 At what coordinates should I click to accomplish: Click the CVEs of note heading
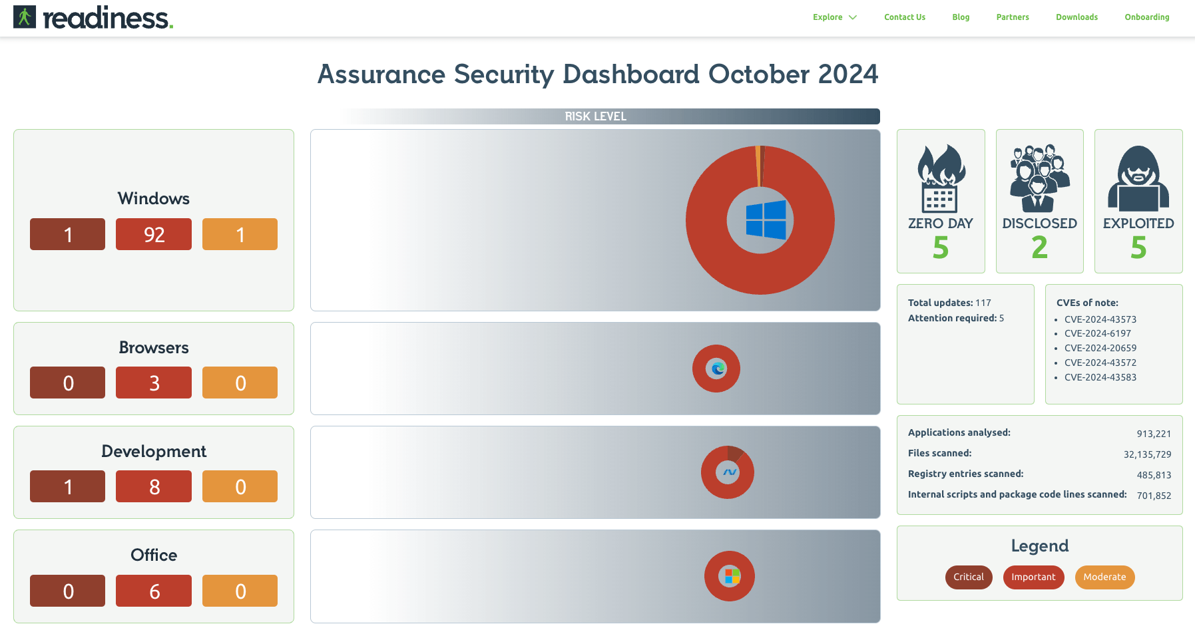click(x=1087, y=303)
